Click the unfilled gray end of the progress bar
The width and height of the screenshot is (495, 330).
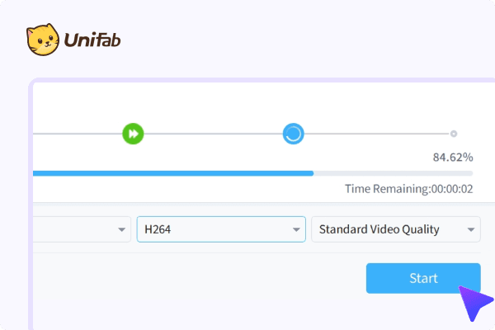pyautogui.click(x=393, y=173)
